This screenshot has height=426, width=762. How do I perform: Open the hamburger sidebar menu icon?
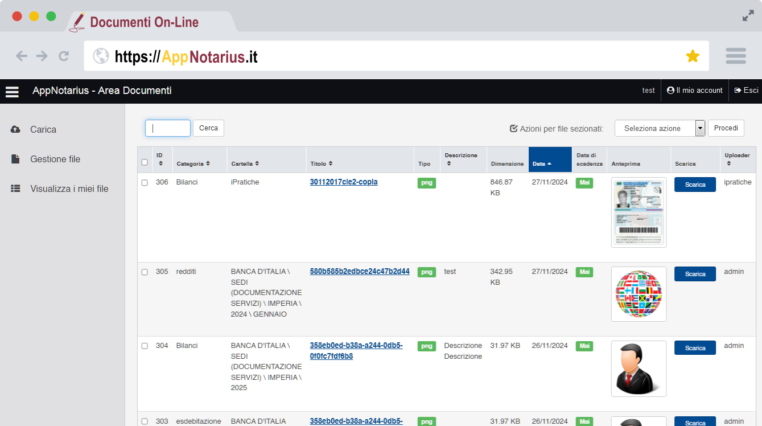tap(12, 92)
